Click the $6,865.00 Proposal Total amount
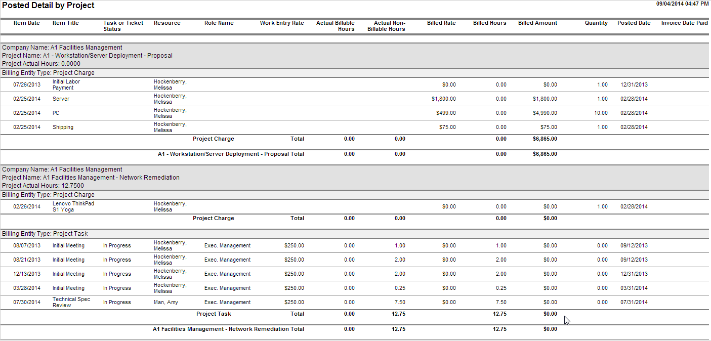The height and width of the screenshot is (341, 711). pos(545,154)
